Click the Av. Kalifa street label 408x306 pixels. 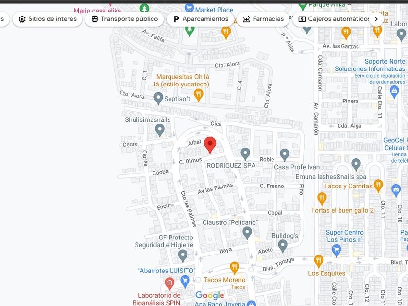[153, 36]
